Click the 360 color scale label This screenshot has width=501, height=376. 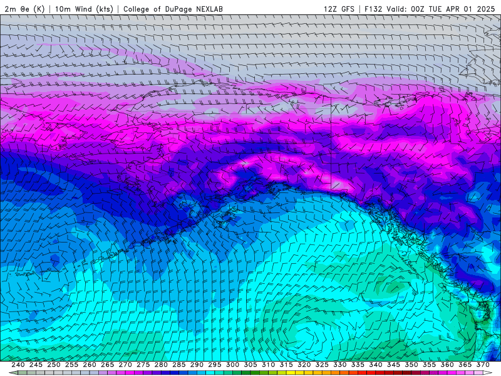[447, 365]
